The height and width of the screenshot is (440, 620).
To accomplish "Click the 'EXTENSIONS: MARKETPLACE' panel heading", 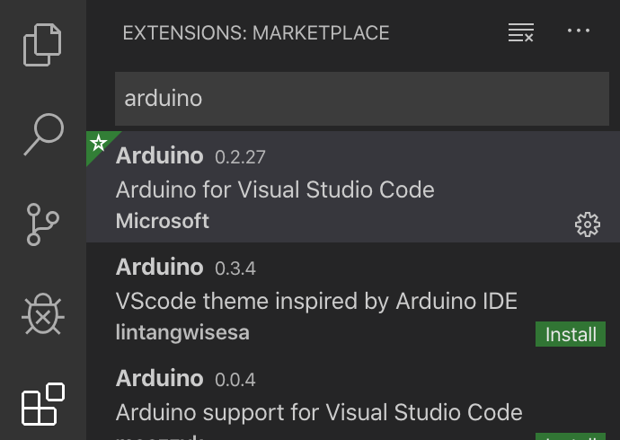I will click(x=256, y=33).
